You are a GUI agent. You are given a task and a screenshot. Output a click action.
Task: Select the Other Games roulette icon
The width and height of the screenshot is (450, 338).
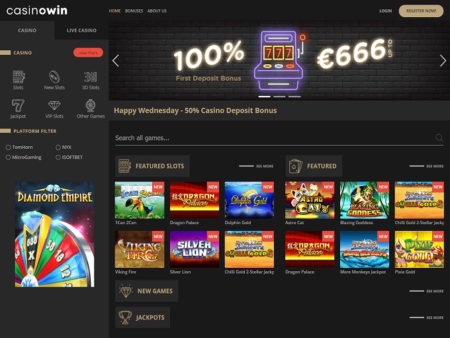click(91, 105)
